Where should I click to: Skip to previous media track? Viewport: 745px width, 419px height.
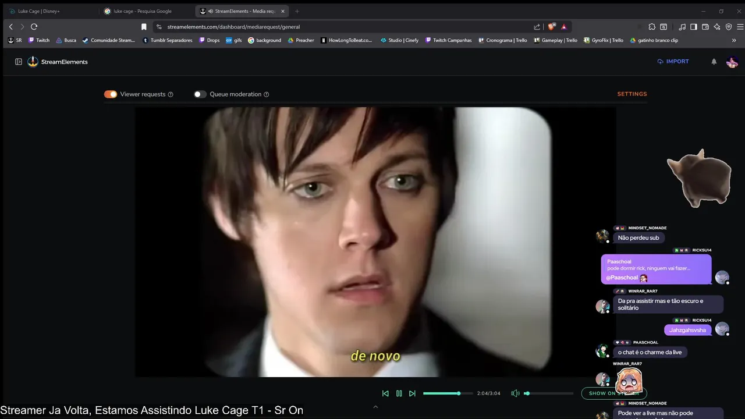[x=385, y=393]
